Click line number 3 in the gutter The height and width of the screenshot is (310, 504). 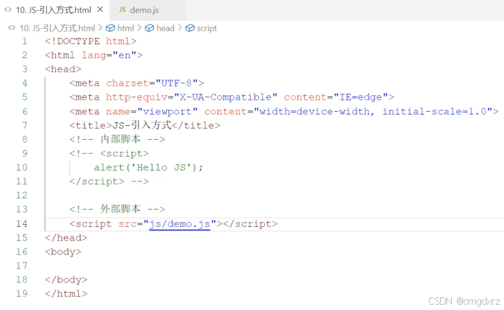click(x=24, y=69)
